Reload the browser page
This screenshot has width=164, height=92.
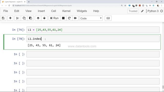click(9, 6)
